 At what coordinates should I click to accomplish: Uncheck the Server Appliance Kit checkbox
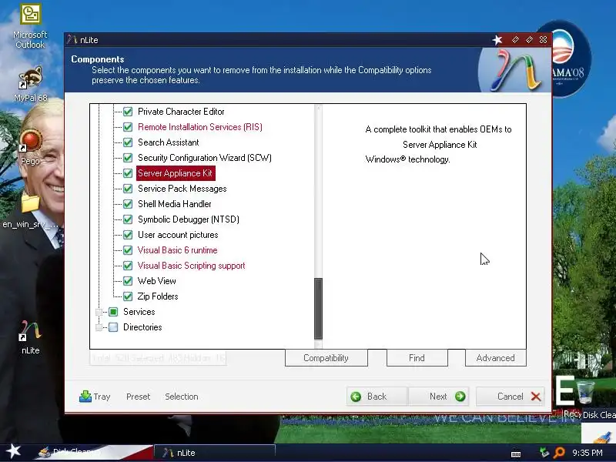coord(128,173)
